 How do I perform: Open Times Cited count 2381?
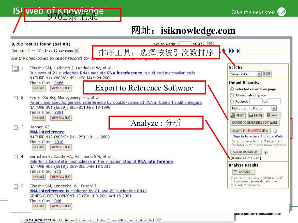[59, 112]
